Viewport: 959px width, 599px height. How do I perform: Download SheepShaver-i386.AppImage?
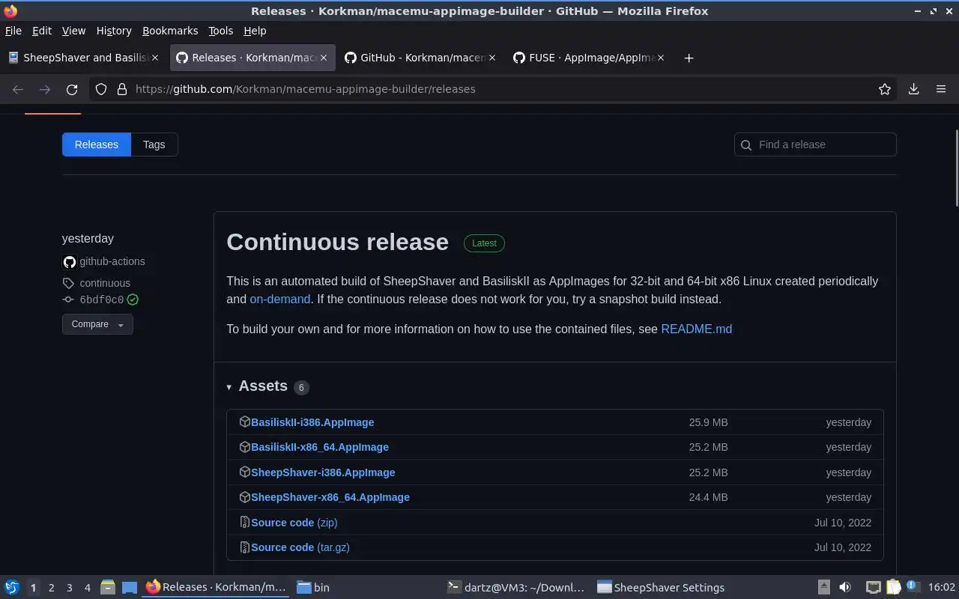(323, 472)
